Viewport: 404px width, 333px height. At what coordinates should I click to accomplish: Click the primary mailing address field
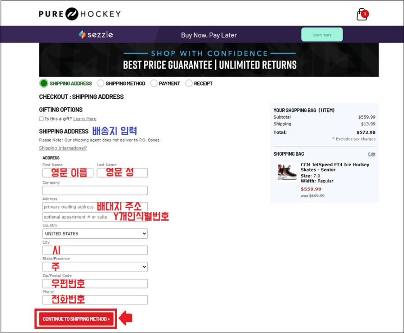[x=95, y=207]
